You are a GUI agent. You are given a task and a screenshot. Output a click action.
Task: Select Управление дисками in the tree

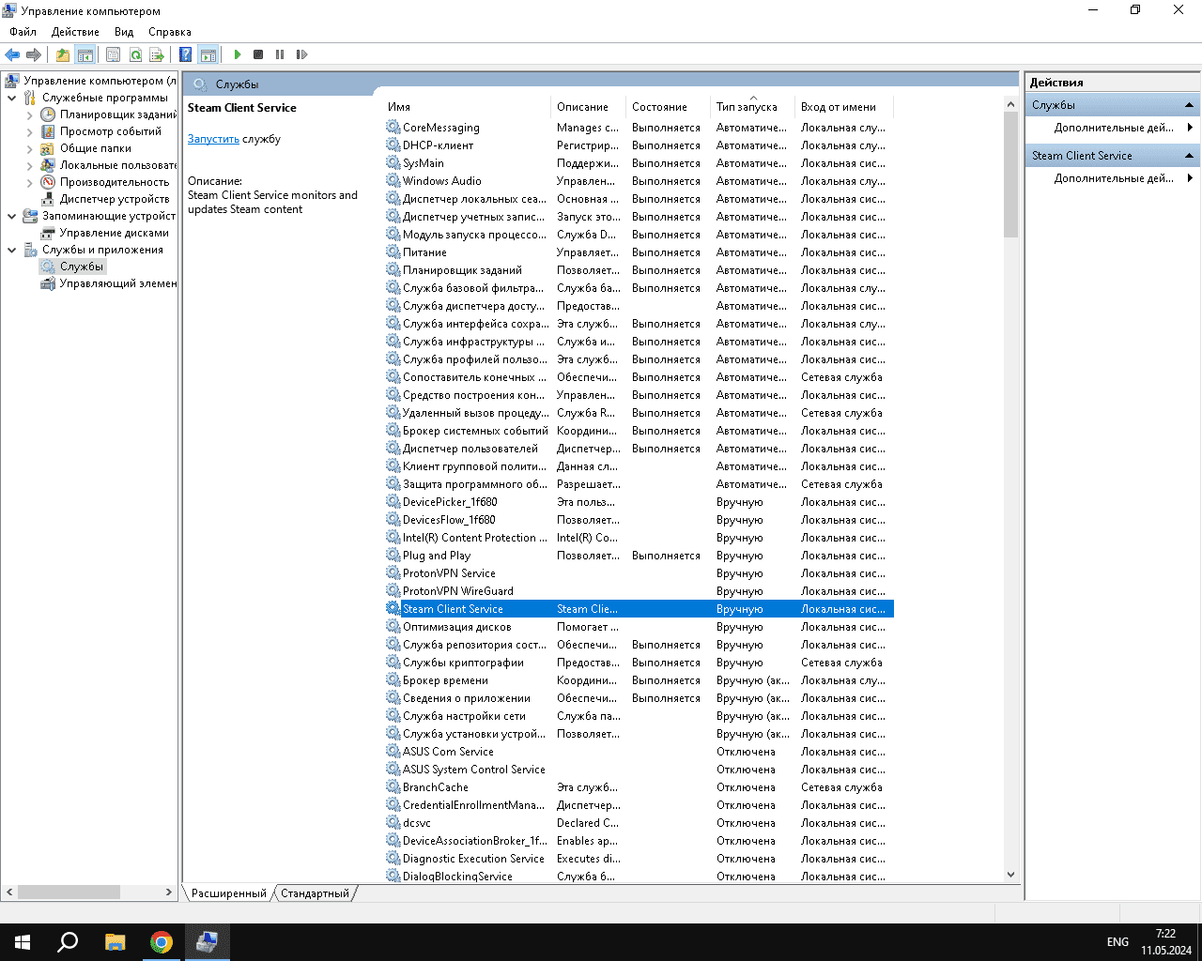pyautogui.click(x=115, y=233)
